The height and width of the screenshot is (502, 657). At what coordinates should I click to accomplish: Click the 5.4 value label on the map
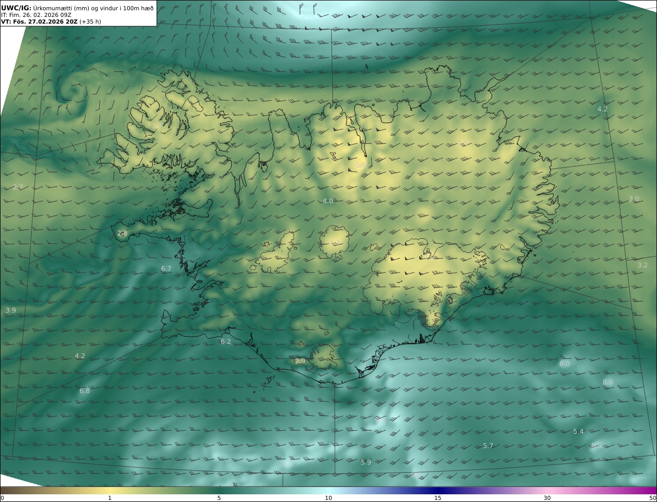tap(578, 431)
